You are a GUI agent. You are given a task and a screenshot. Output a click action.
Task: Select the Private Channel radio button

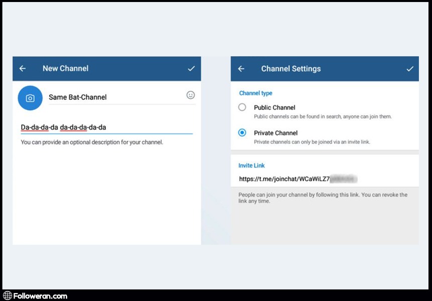point(242,133)
